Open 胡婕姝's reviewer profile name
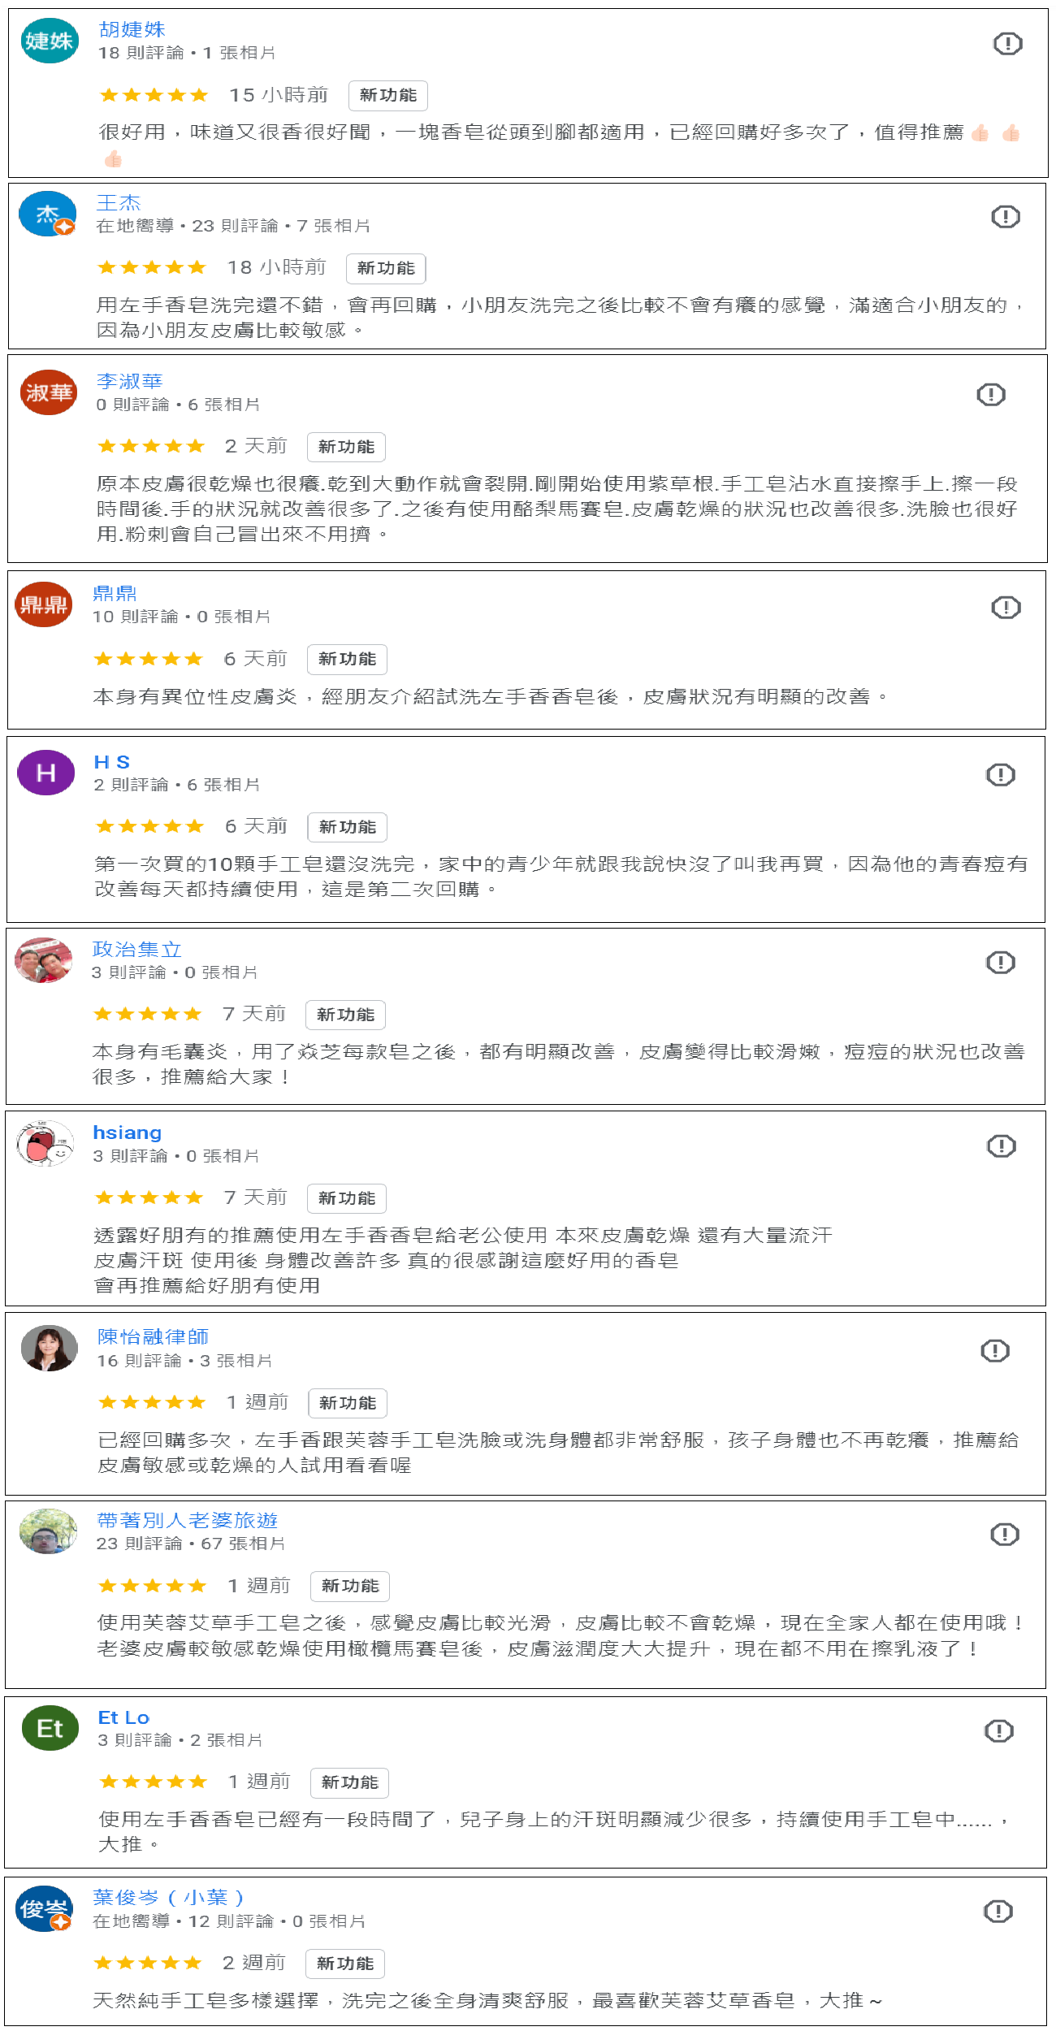The image size is (1056, 2031). (132, 29)
